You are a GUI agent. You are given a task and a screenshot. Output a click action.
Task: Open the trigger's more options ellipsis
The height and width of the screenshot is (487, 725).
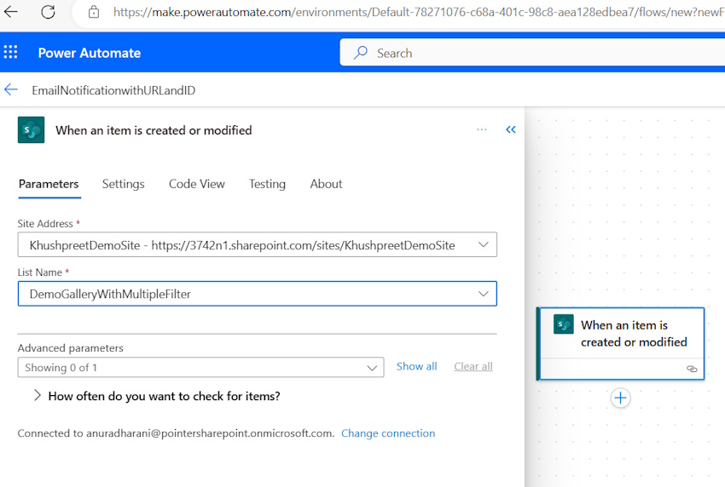click(x=481, y=129)
